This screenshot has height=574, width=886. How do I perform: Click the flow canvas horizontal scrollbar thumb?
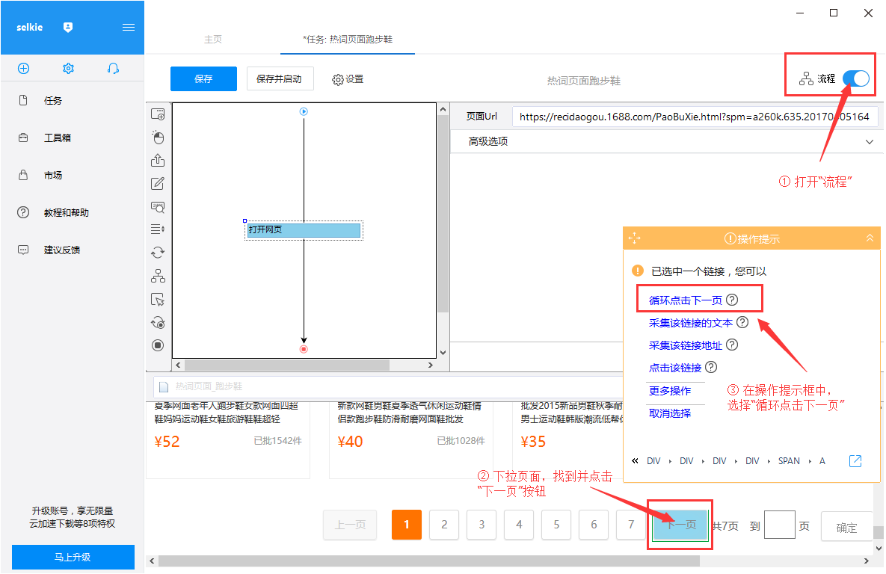point(286,365)
